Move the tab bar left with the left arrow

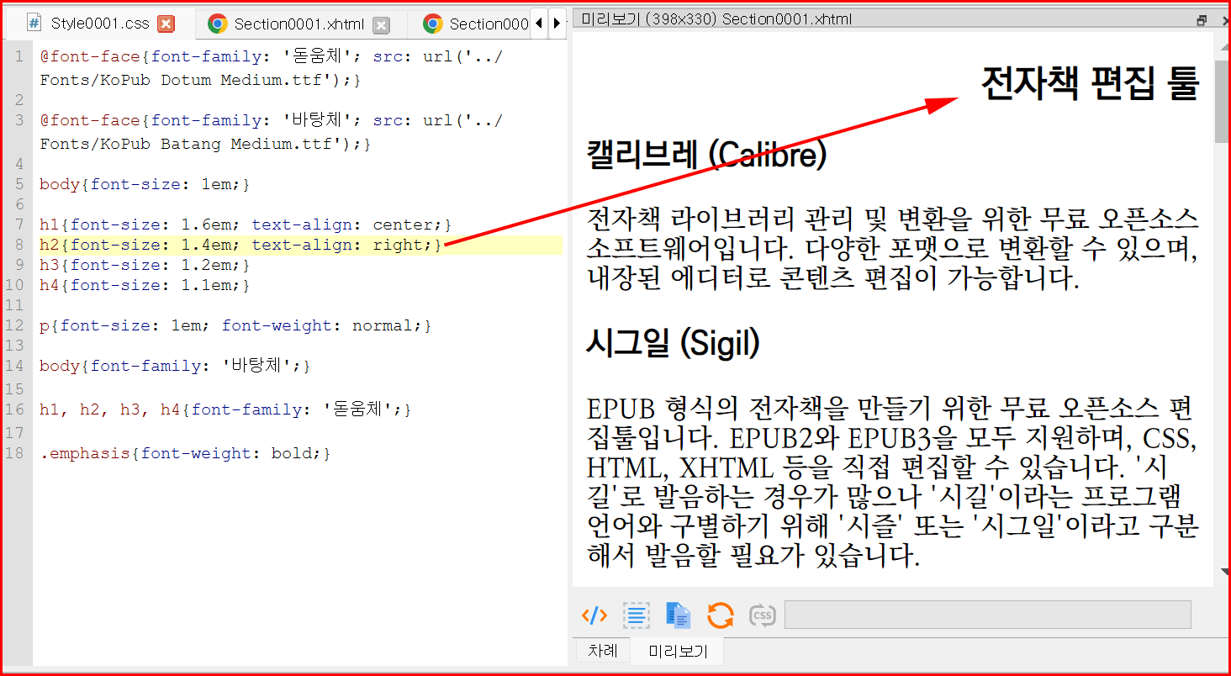tap(539, 24)
